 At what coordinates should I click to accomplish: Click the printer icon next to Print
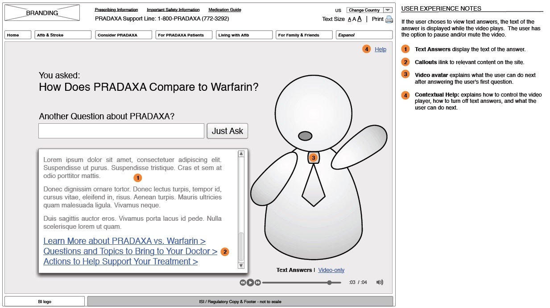click(x=389, y=19)
